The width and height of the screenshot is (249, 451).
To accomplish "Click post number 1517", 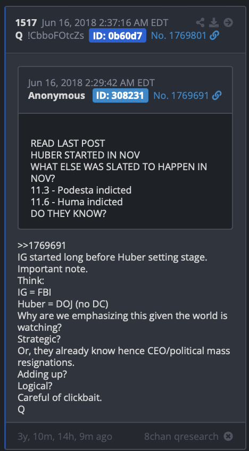I will click(26, 23).
